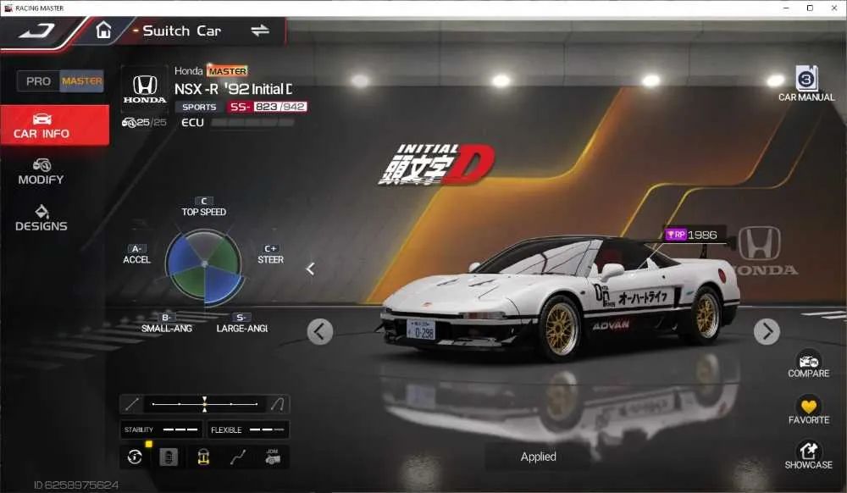Viewport: 847px width, 493px height.
Task: Open the MODIFY tab
Action: 41,172
